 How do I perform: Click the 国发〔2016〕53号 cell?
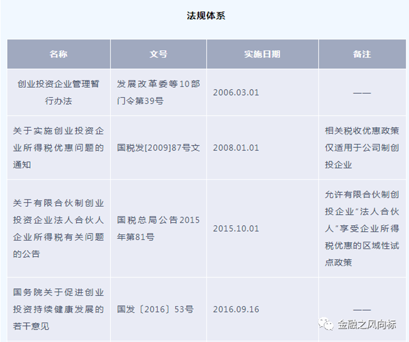[155, 309]
